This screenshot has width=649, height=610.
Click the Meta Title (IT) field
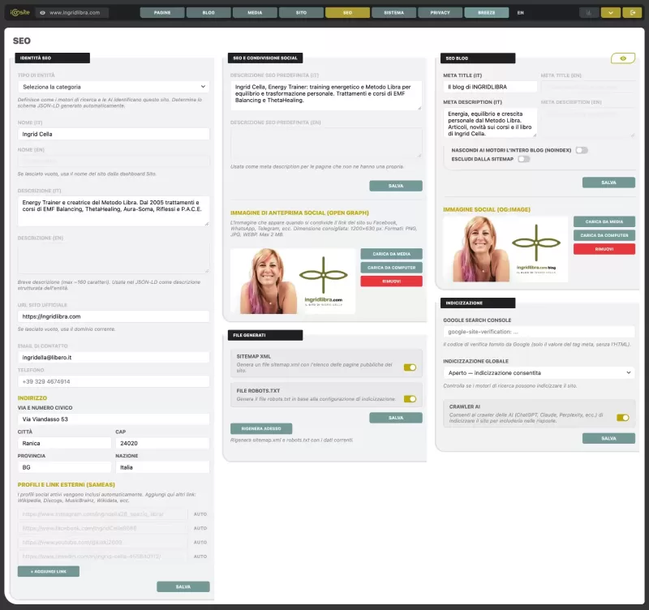click(x=490, y=87)
